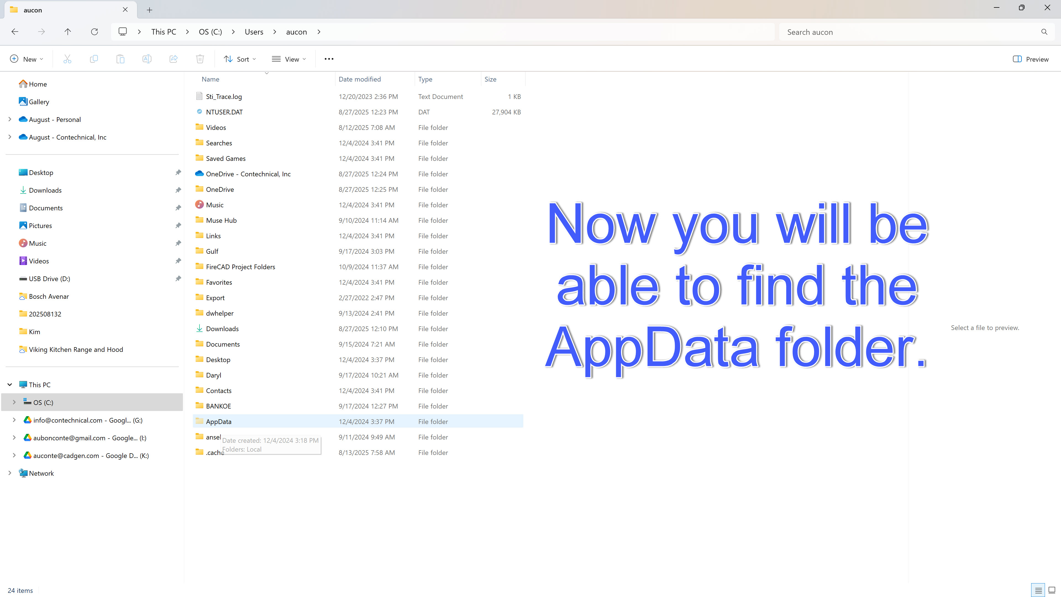The width and height of the screenshot is (1061, 597).
Task: Click the Cut scissors icon
Action: (x=67, y=59)
